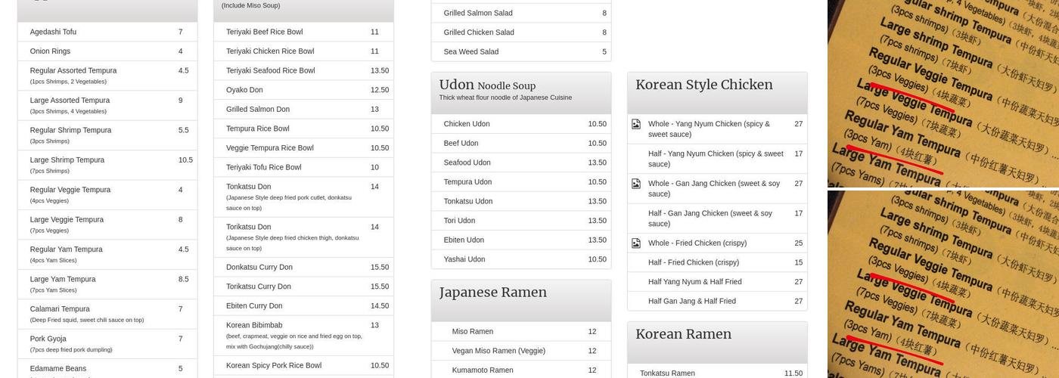The height and width of the screenshot is (378, 1059).
Task: Select Half Yang Nyum Chicken spicy item
Action: click(717, 159)
